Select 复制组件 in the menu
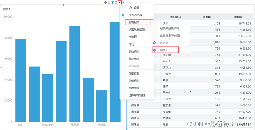 point(134,59)
